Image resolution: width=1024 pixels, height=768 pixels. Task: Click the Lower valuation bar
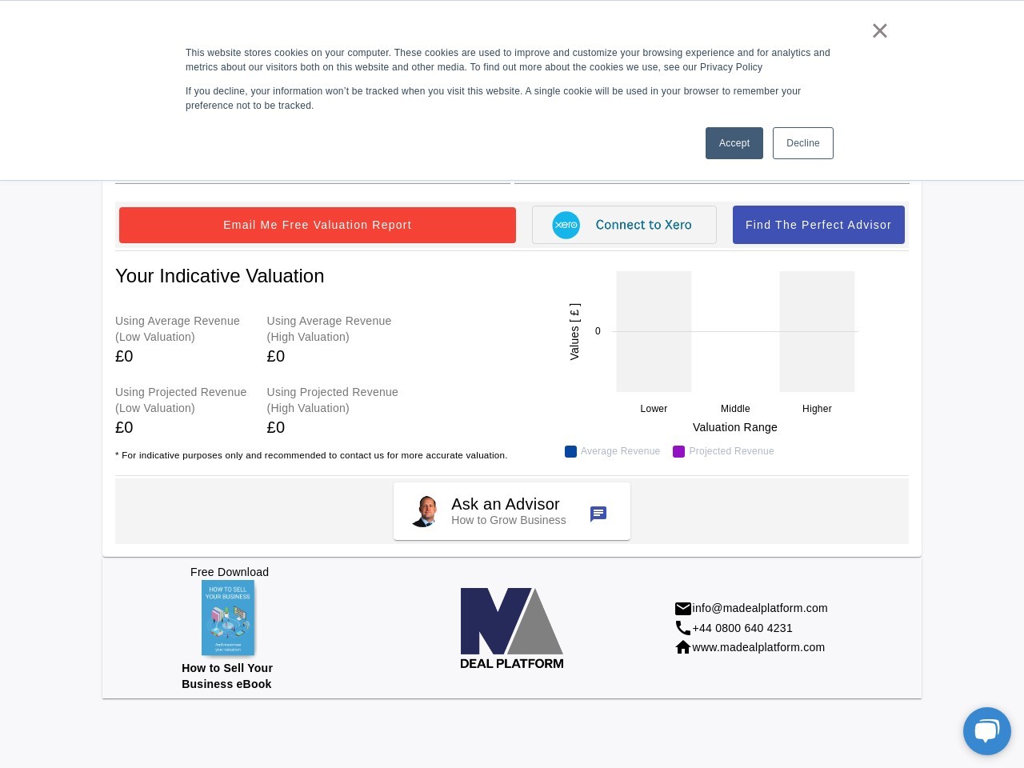[x=654, y=331]
